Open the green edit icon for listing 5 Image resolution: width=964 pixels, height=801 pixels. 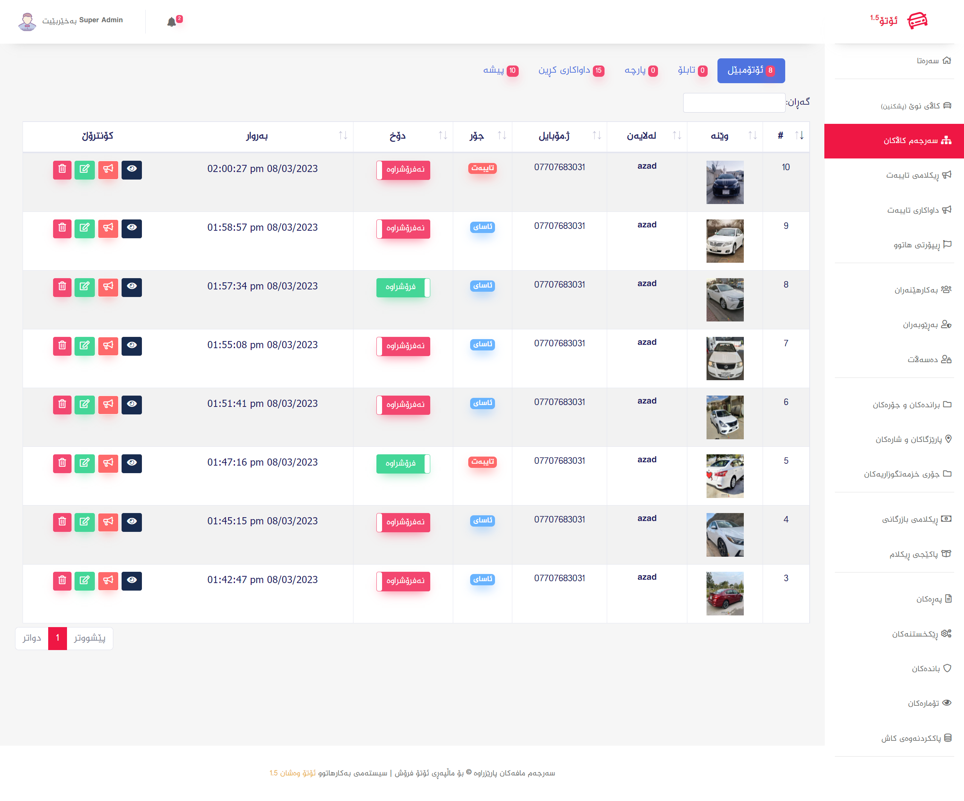tap(84, 463)
